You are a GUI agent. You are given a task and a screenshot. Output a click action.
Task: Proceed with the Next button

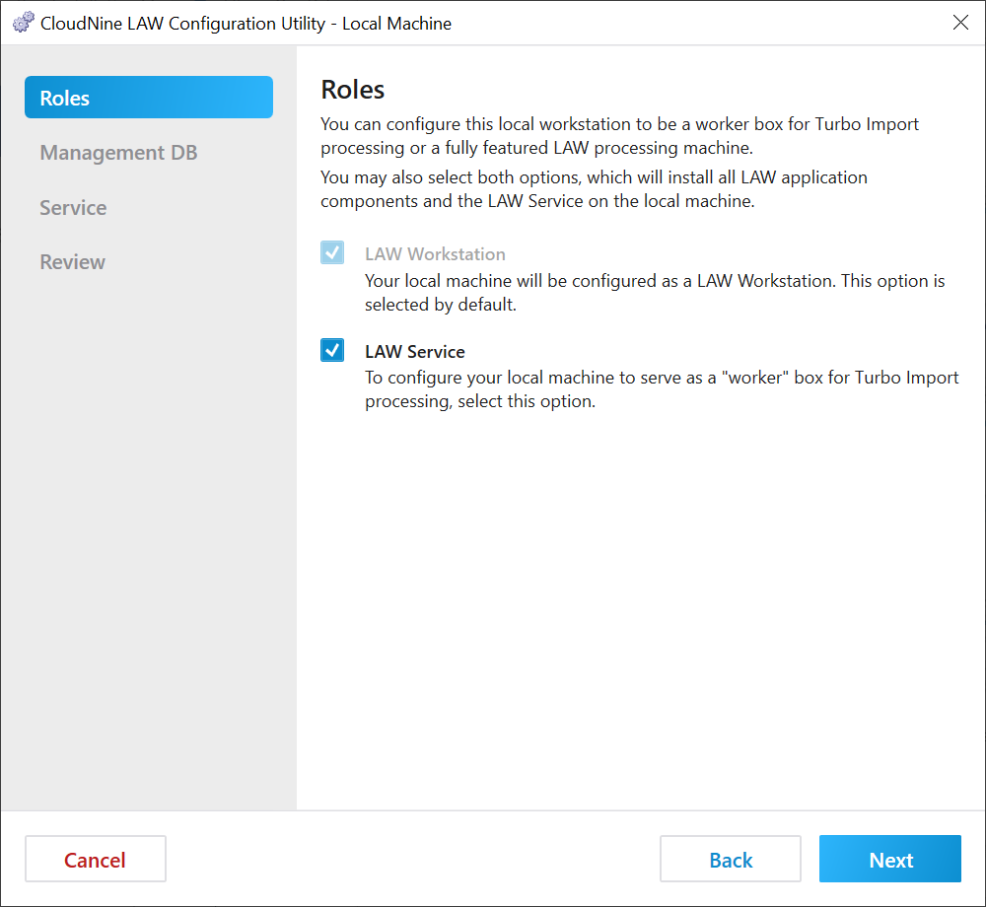[x=889, y=859]
